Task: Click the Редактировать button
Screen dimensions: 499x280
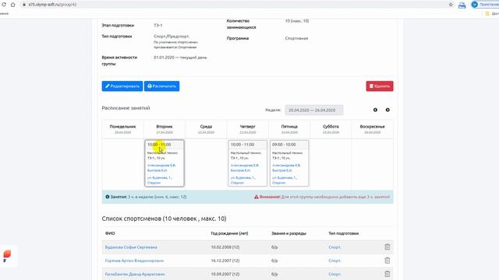Action: coord(122,86)
